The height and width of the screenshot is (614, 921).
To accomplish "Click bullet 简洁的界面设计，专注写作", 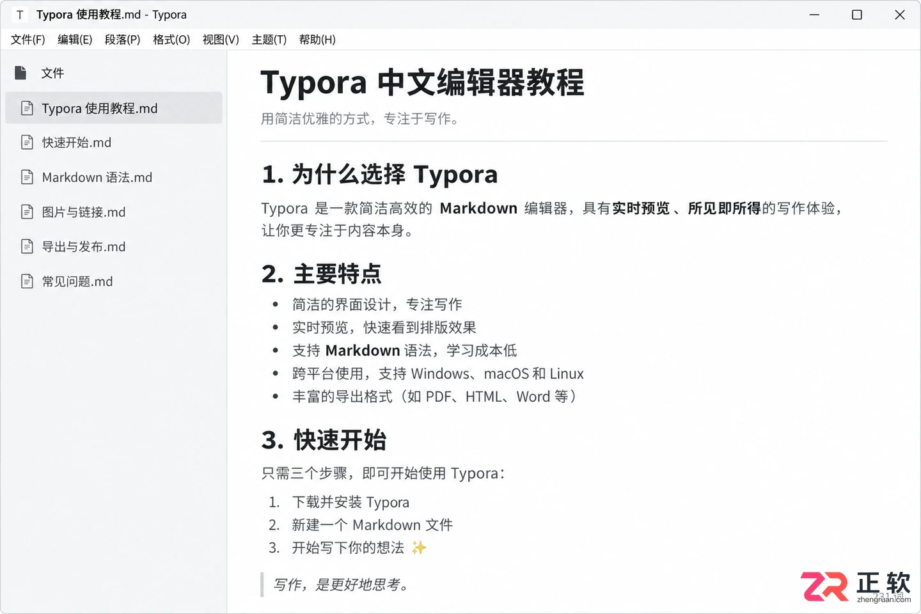I will (377, 304).
